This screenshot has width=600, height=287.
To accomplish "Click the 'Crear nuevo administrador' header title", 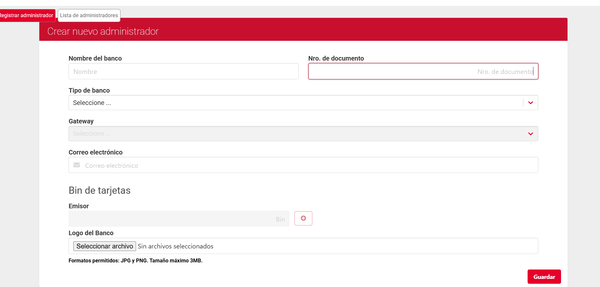I will click(103, 31).
